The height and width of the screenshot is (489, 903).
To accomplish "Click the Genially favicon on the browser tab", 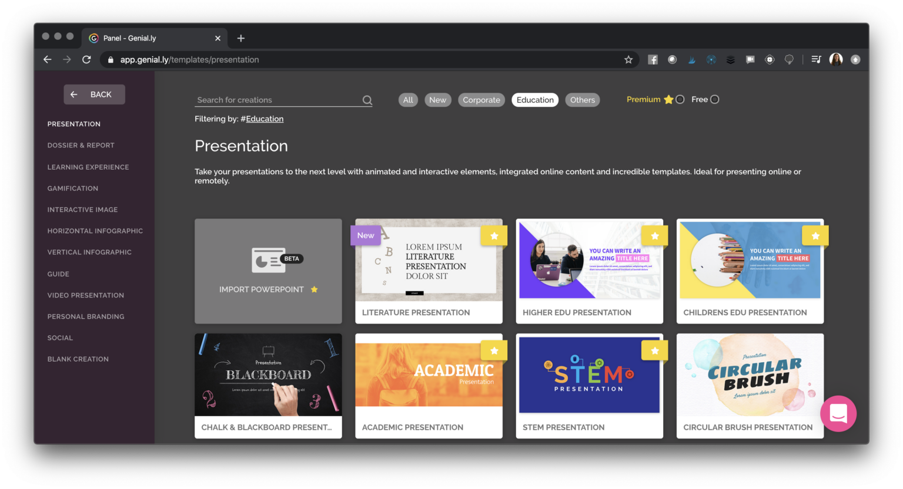I will click(x=93, y=38).
